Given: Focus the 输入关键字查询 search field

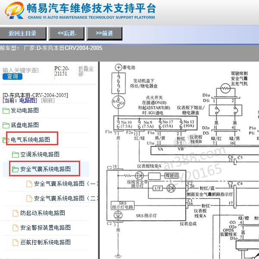Looking at the screenshot, I should [21, 70].
